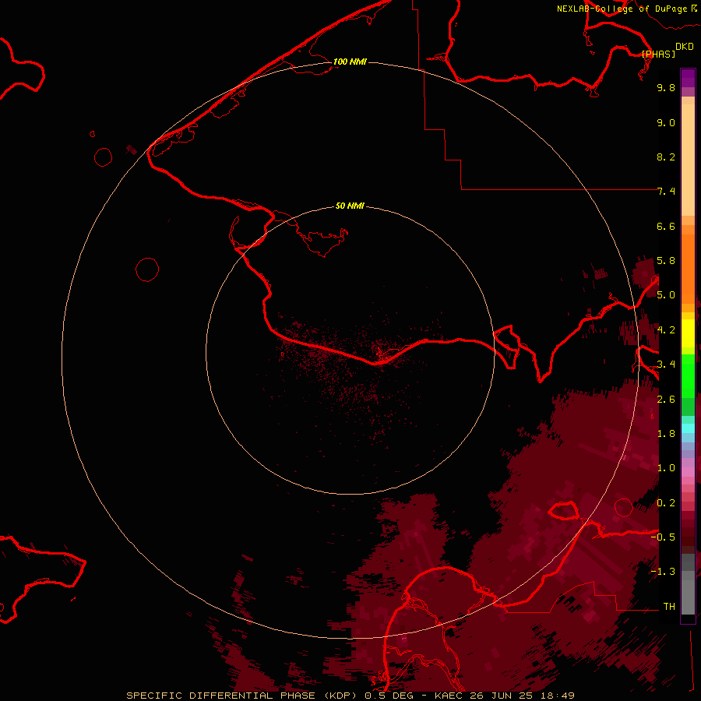Screen dimensions: 701x701
Task: Click the 1.0 scale value
Action: [x=666, y=468]
